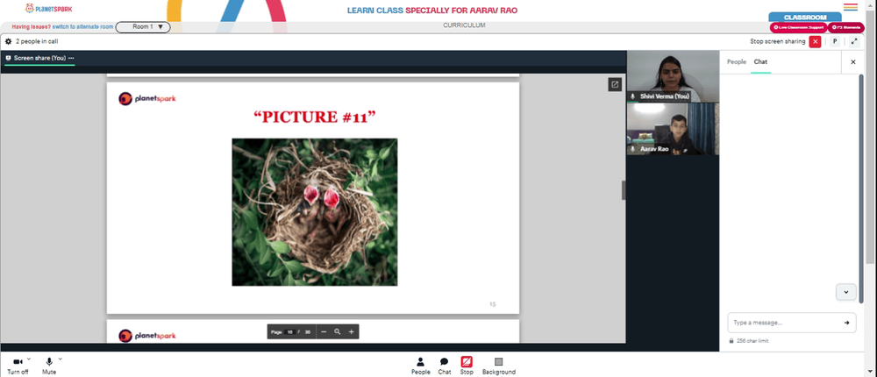This screenshot has height=377, width=877.
Task: Open the People panel from the bottom bar
Action: coord(421,366)
